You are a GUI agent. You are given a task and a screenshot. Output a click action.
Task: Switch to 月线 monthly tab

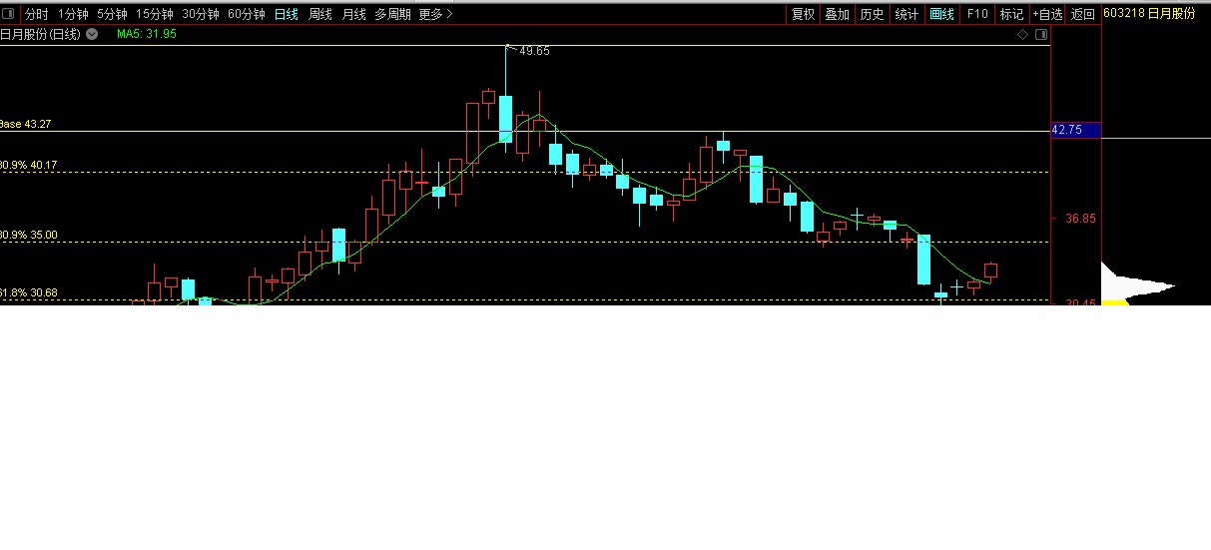353,14
